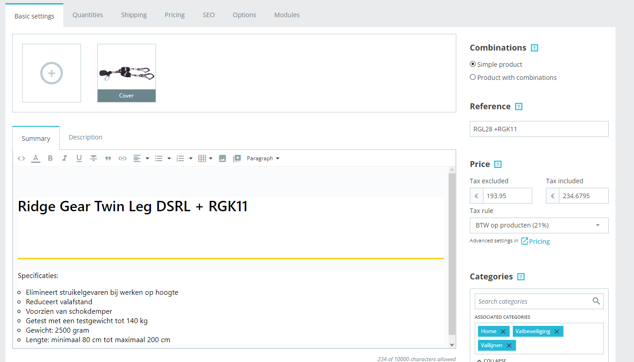This screenshot has height=362, width=634.
Task: Remove the Home category tag
Action: (x=503, y=332)
